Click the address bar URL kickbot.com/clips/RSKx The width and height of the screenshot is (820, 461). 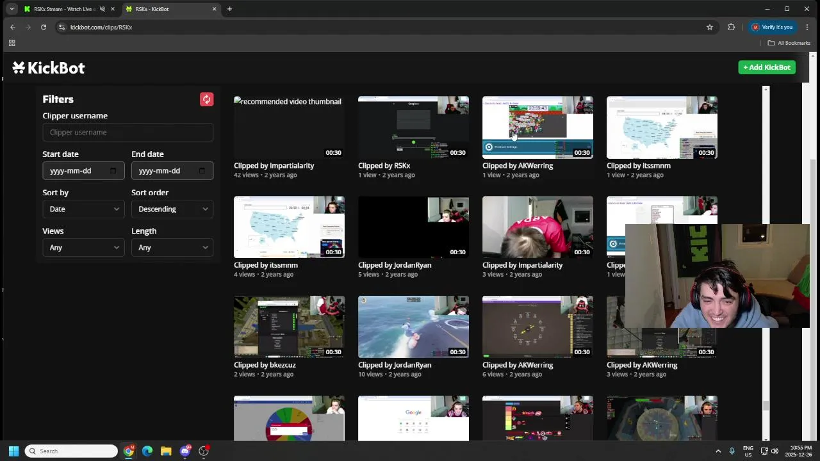(101, 27)
